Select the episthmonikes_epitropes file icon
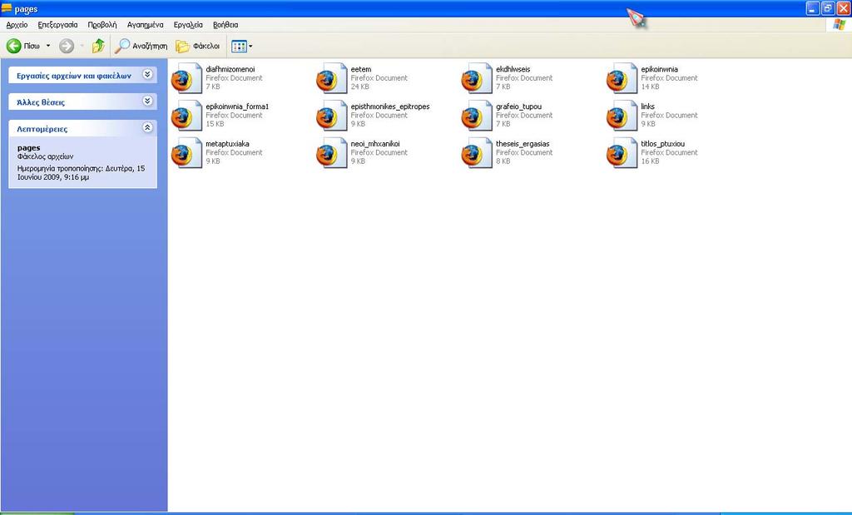 [x=332, y=116]
